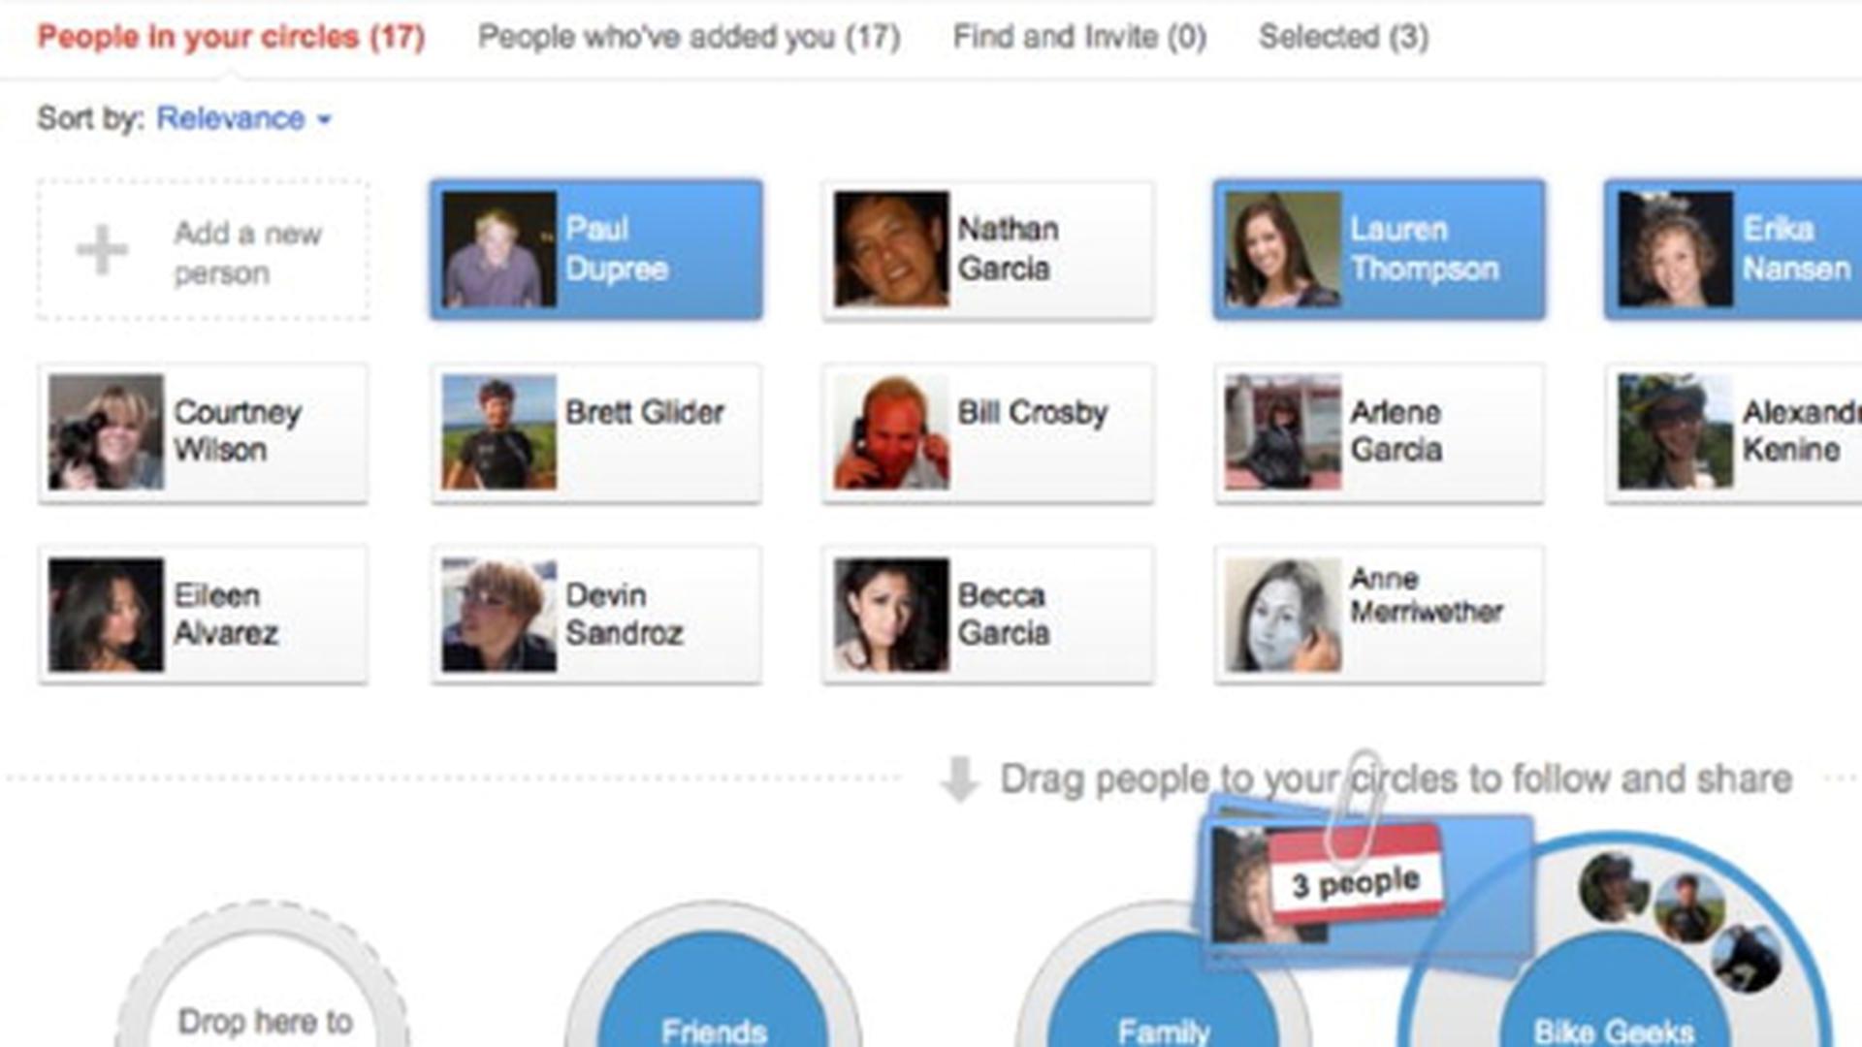Go to the Selected (3) tab

[x=1343, y=38]
